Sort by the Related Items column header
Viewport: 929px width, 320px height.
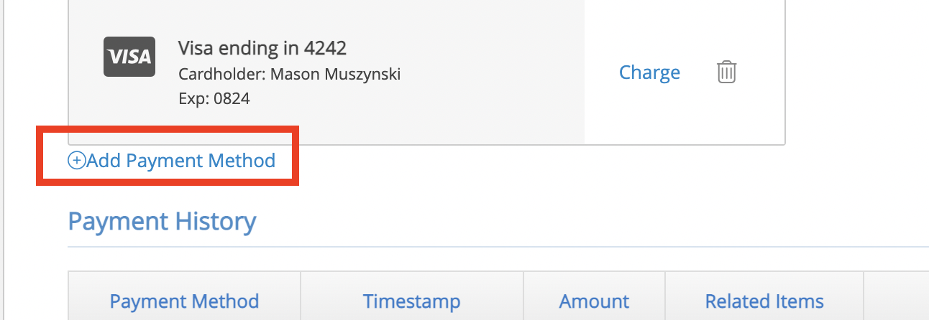click(764, 301)
